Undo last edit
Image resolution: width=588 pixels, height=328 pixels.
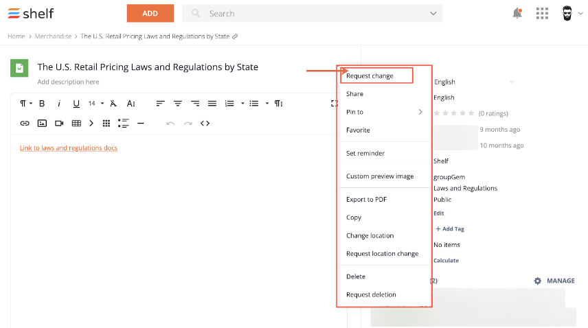pyautogui.click(x=170, y=124)
